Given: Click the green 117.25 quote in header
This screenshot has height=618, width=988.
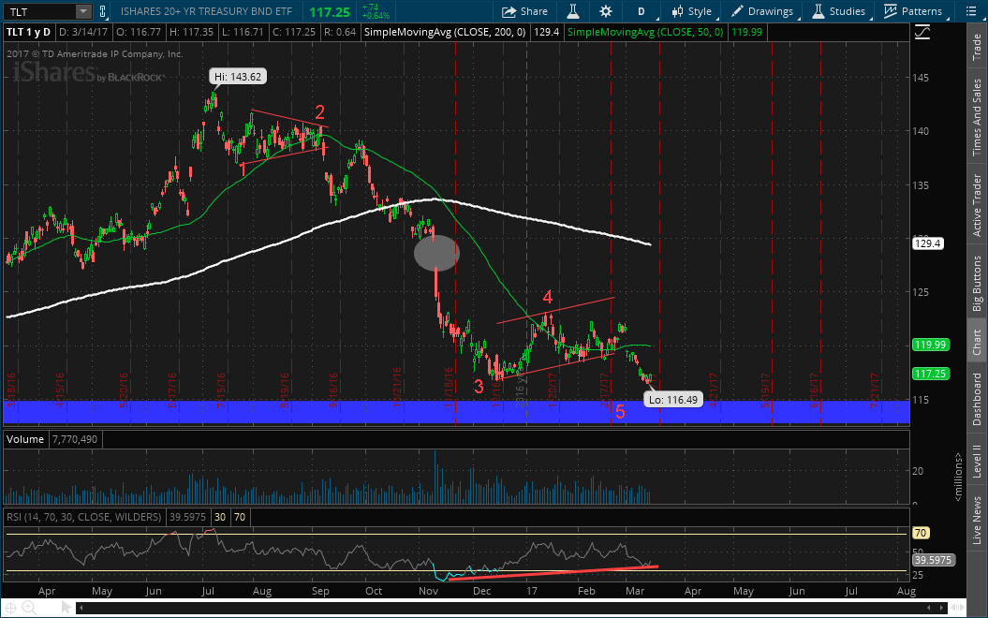Looking at the screenshot, I should tap(330, 12).
